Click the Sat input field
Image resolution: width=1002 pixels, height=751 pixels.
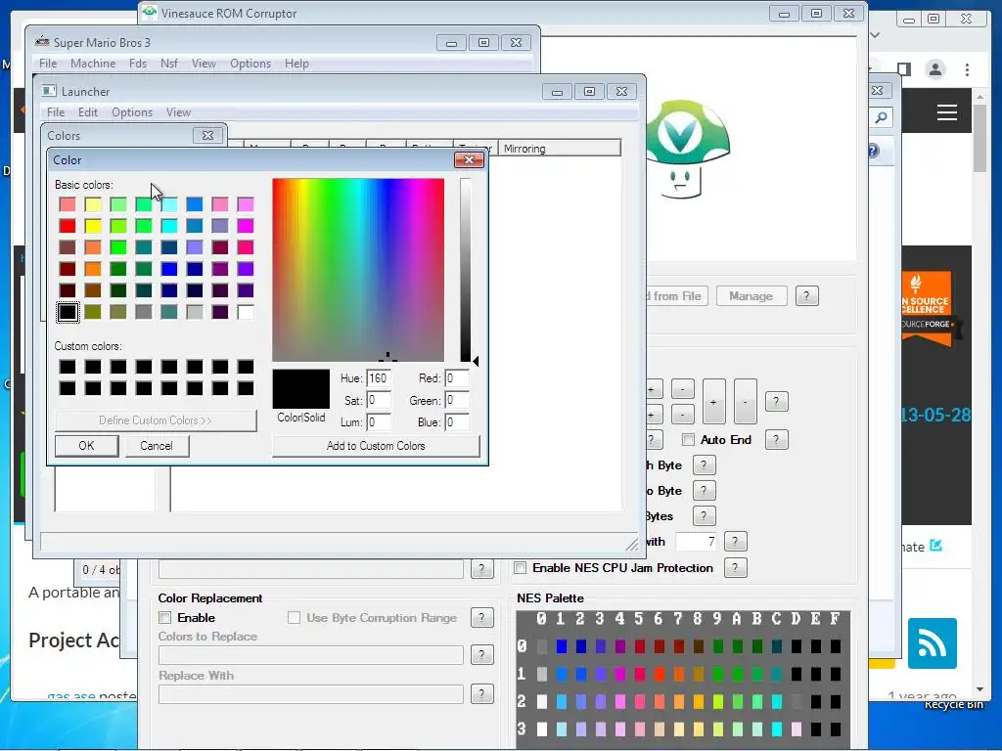click(379, 400)
